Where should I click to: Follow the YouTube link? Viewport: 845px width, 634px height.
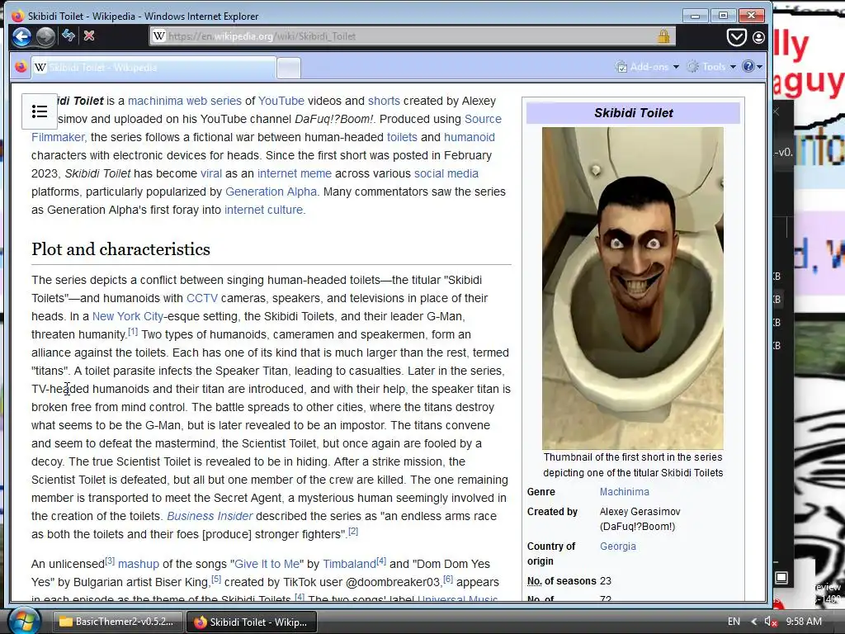tap(281, 101)
